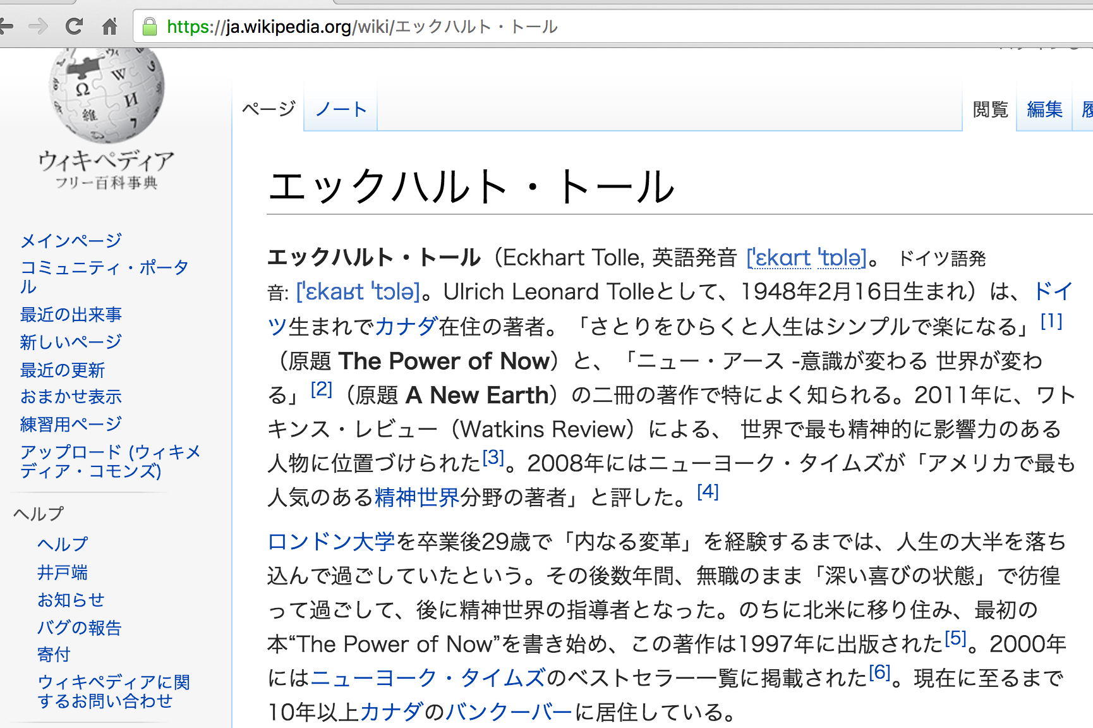Image resolution: width=1093 pixels, height=728 pixels.
Task: Click the ウィキペディア wordmark under the logo
Action: 106,161
